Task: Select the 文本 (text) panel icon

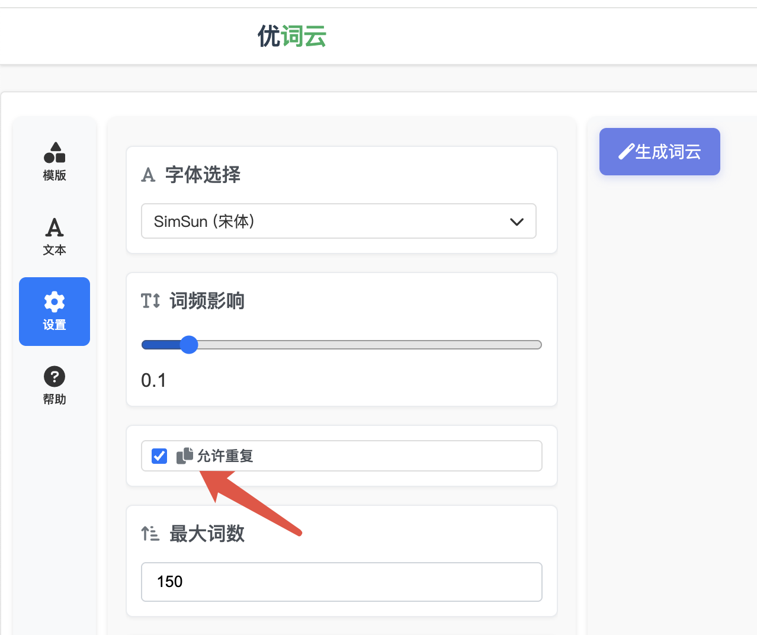Action: (54, 236)
